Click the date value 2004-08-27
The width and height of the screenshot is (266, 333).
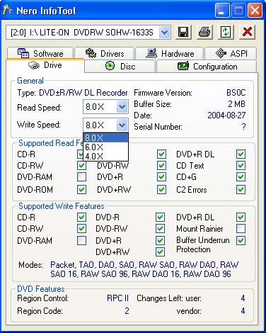click(226, 115)
